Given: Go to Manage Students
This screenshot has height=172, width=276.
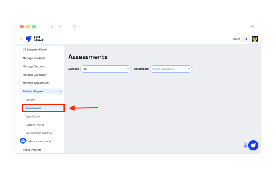Looking at the screenshot, I should pos(34,58).
